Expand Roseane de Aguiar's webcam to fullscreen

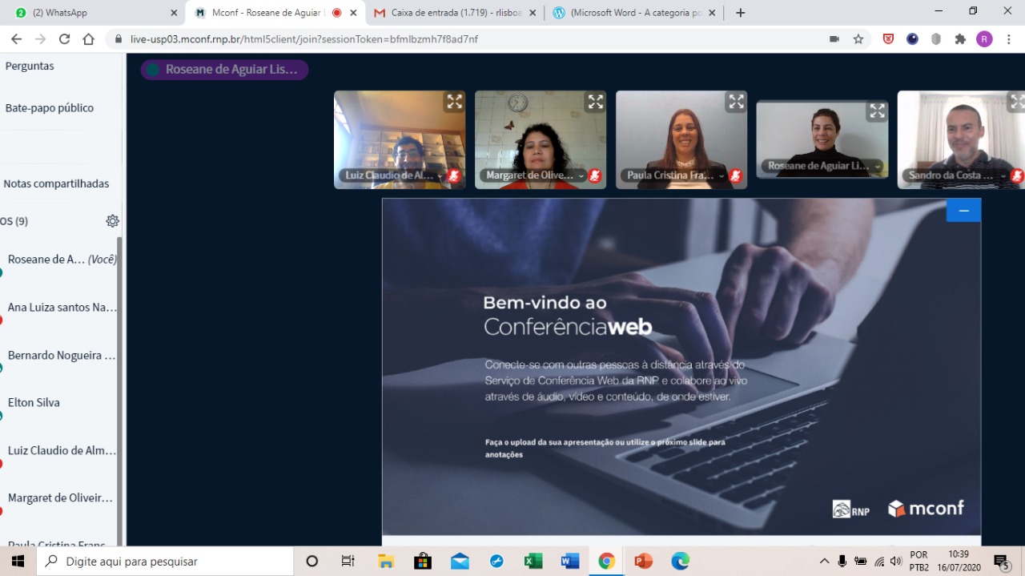(878, 111)
